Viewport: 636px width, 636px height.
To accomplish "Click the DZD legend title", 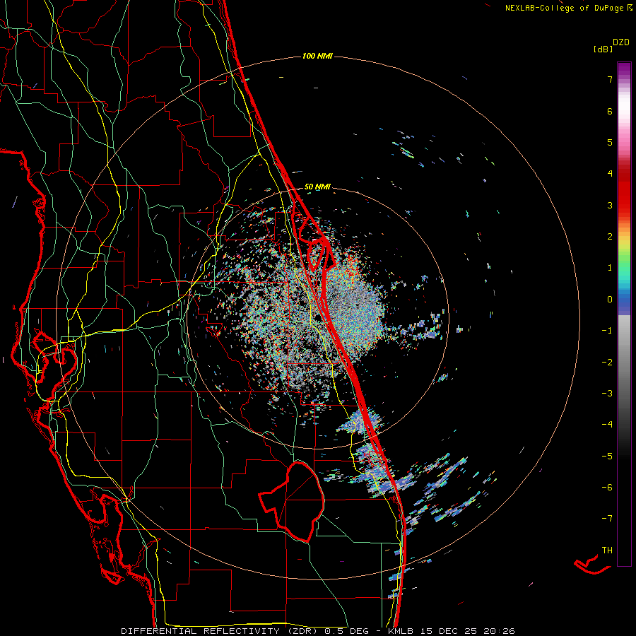I will coord(621,42).
